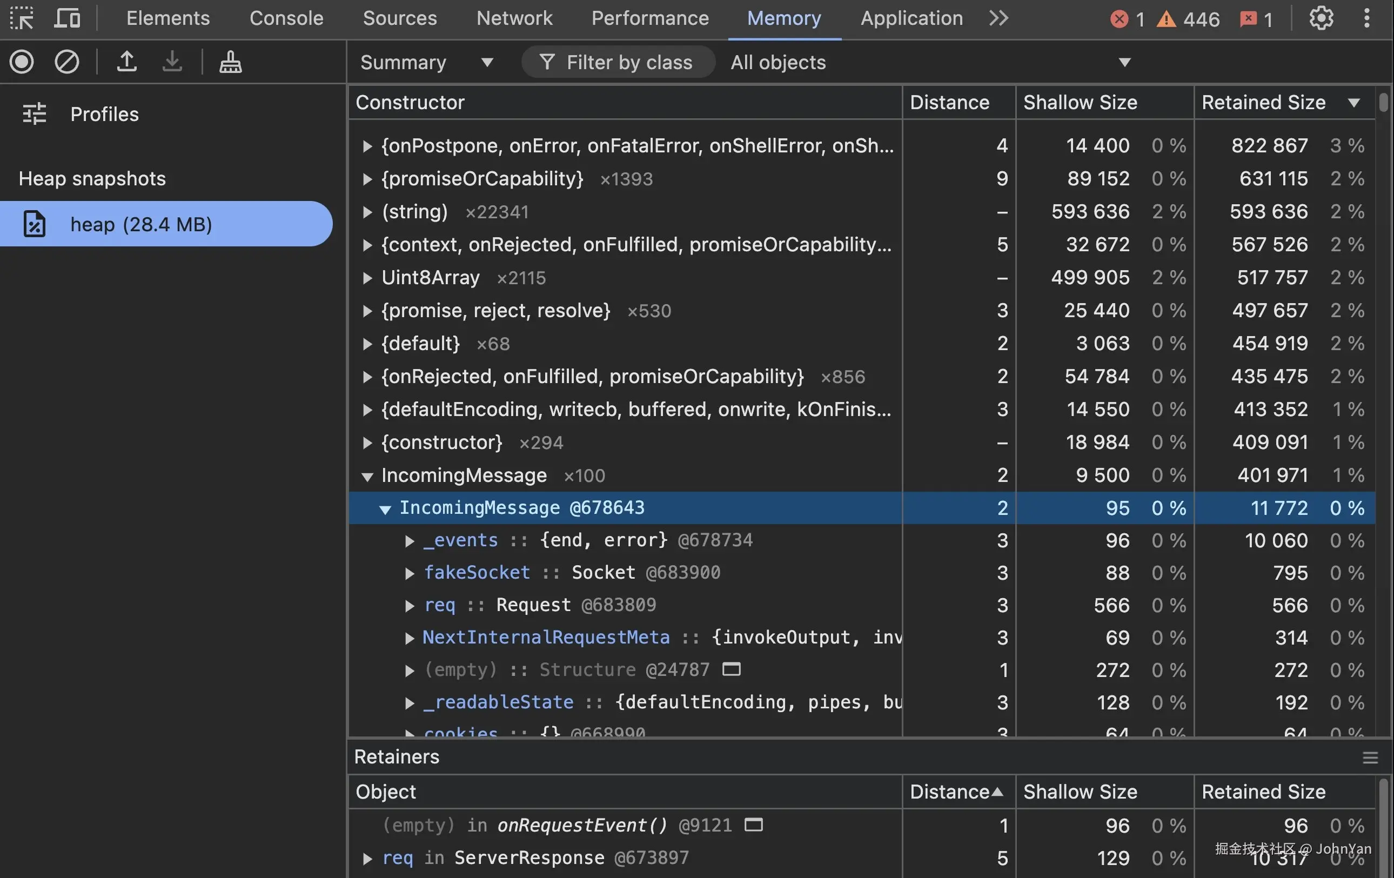The image size is (1394, 878).
Task: Expand the fakeSocket property node
Action: tap(410, 574)
